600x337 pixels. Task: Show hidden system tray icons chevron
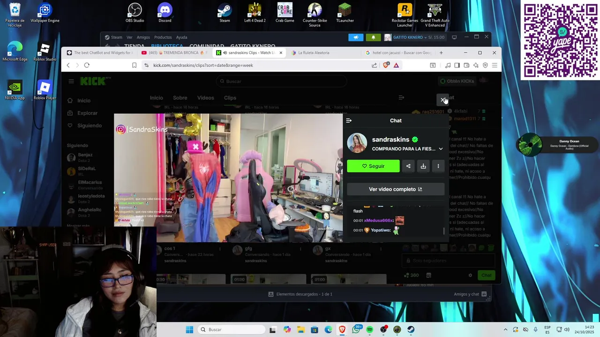tap(505, 330)
